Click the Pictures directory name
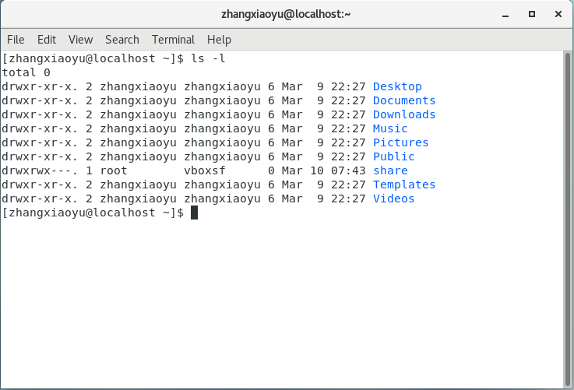This screenshot has width=574, height=390. click(400, 142)
